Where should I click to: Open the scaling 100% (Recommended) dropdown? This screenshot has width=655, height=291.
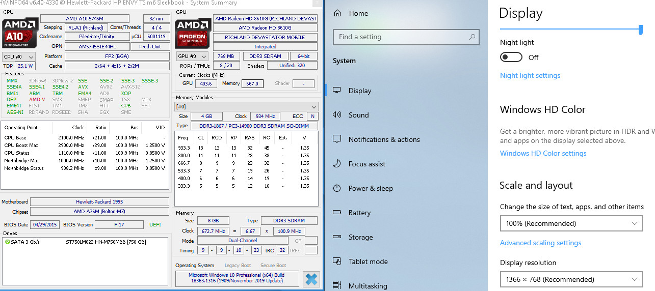click(571, 223)
